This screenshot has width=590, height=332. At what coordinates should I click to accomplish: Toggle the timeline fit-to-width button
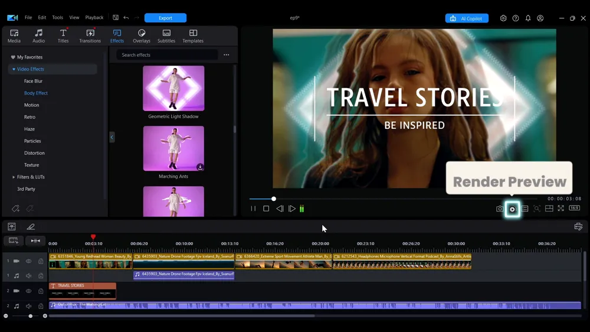pos(35,241)
